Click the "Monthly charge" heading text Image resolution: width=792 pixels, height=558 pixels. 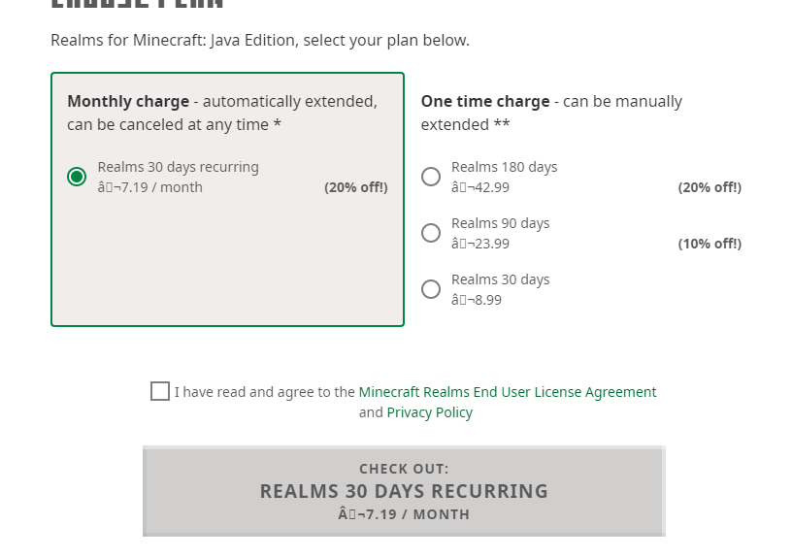tap(128, 102)
